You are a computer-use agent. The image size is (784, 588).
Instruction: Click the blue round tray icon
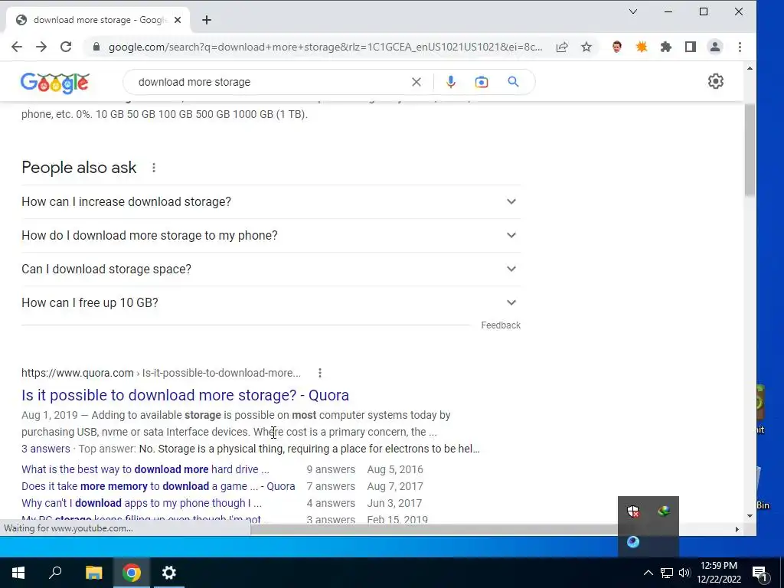pos(633,542)
